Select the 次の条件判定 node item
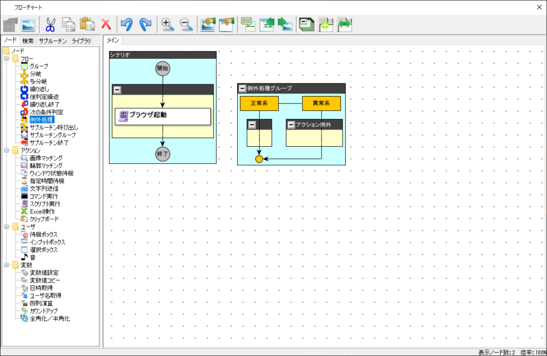Image resolution: width=547 pixels, height=356 pixels. (x=46, y=112)
